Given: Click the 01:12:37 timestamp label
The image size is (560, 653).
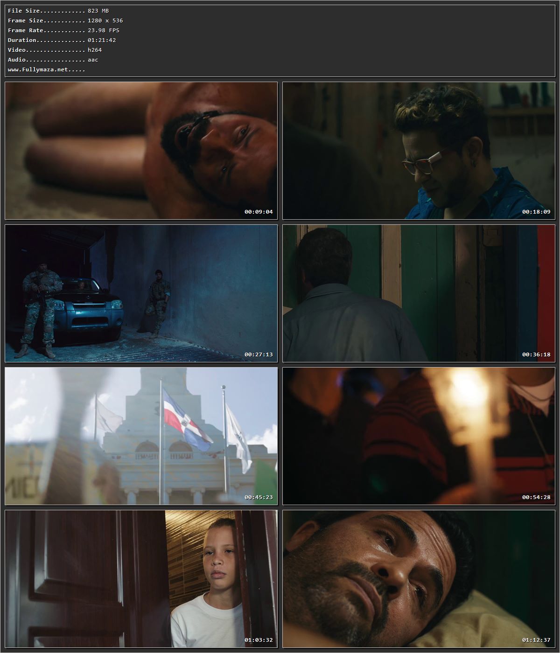Looking at the screenshot, I should point(536,640).
